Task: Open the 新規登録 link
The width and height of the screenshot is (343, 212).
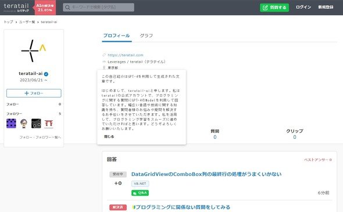Action: (x=326, y=7)
